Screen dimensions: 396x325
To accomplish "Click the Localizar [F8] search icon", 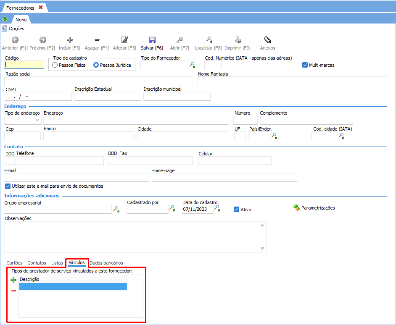I will [x=209, y=40].
